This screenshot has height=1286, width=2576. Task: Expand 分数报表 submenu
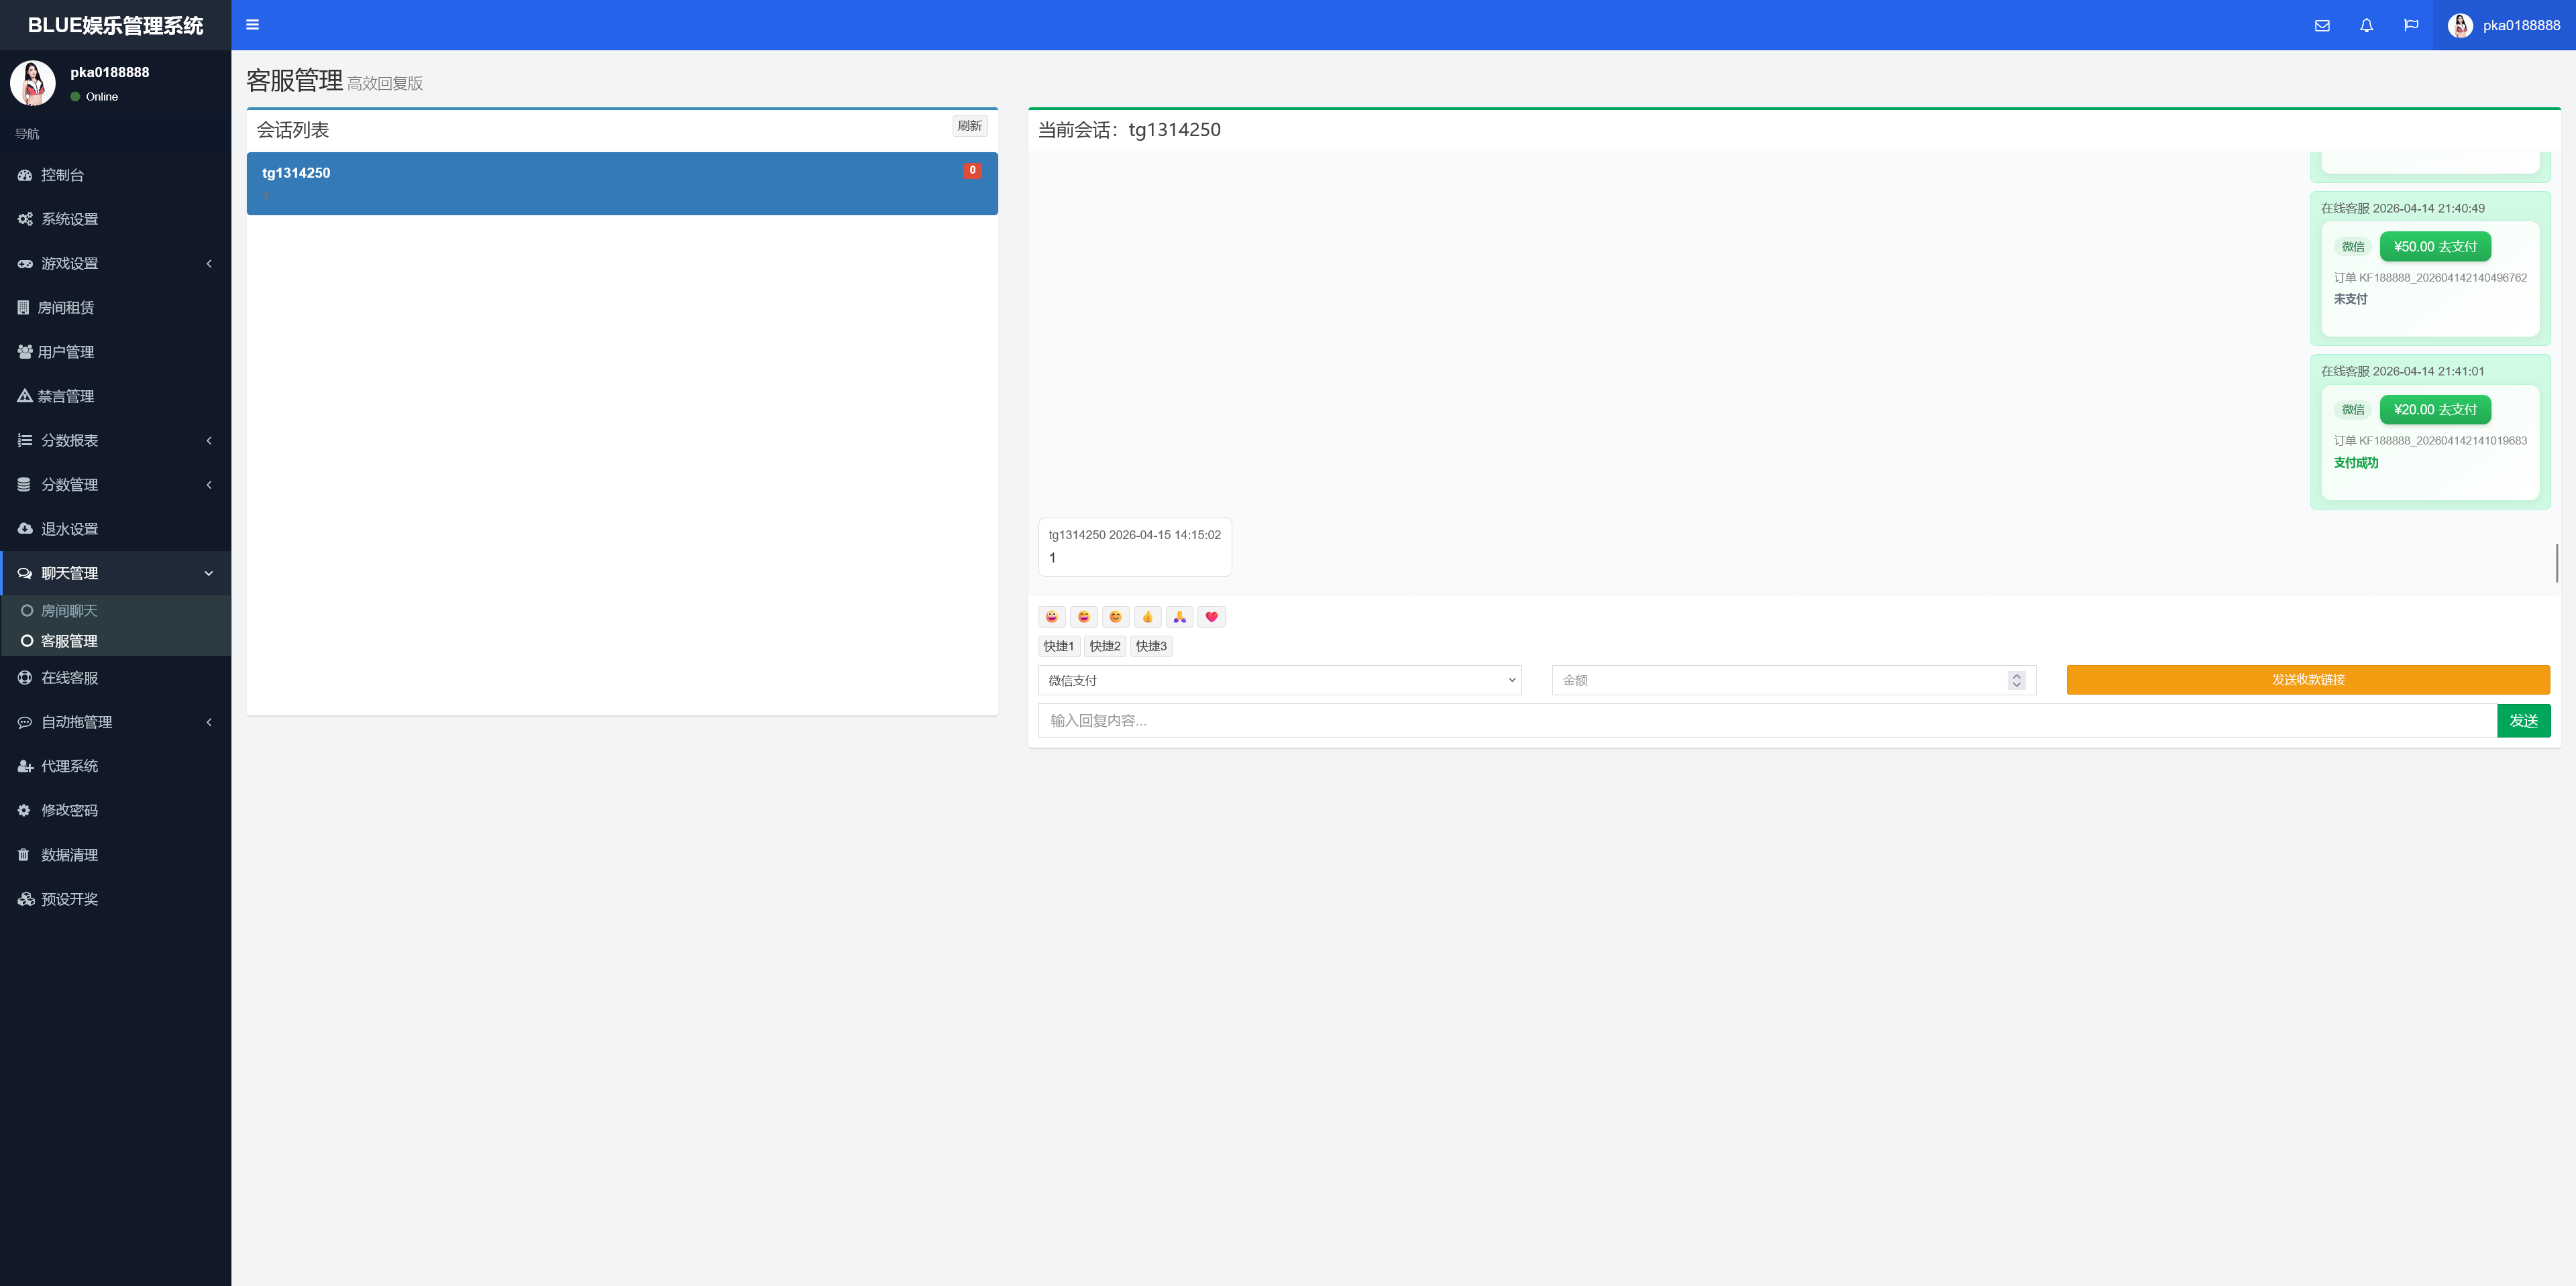[115, 441]
